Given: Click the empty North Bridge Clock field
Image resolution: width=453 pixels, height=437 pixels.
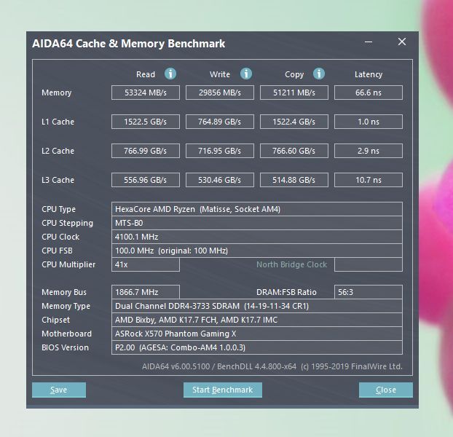Looking at the screenshot, I should pyautogui.click(x=369, y=264).
